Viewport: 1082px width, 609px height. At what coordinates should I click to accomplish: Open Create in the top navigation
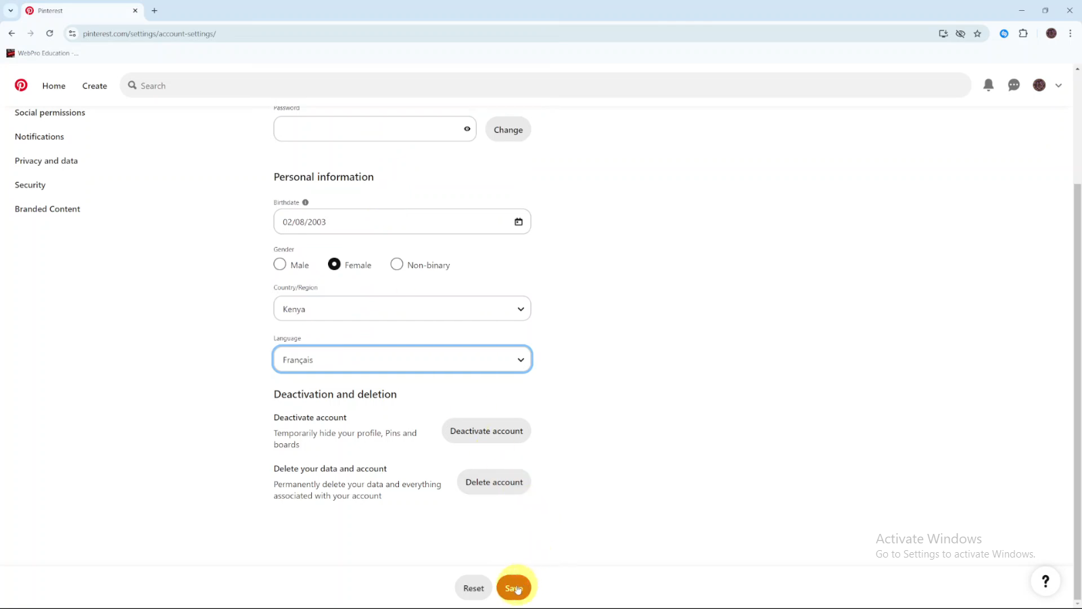point(95,86)
